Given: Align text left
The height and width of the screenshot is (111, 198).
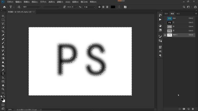Looking at the screenshot, I should (100, 7).
